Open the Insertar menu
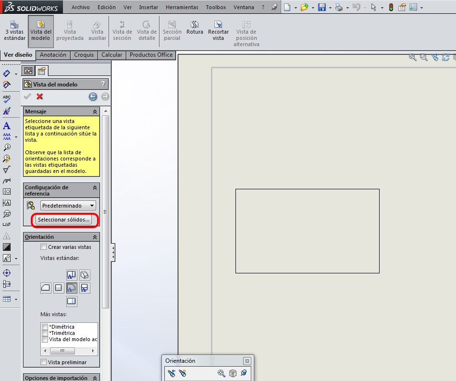The width and height of the screenshot is (456, 381). [x=148, y=7]
